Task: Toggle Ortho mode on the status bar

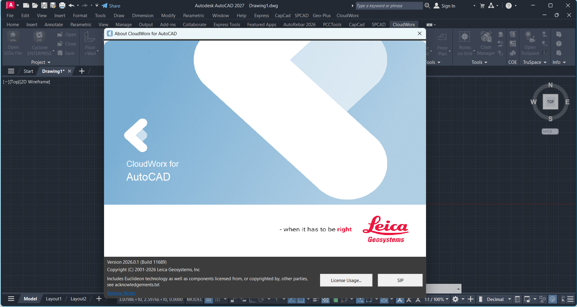Action: (252, 299)
